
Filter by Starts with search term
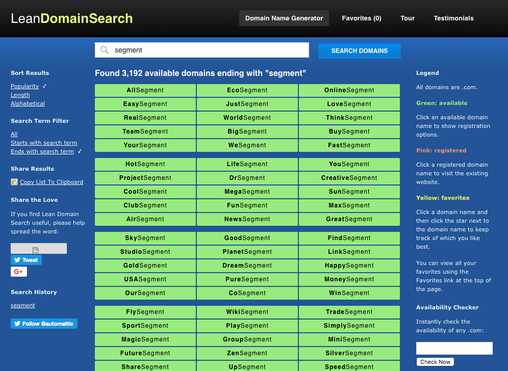point(44,143)
